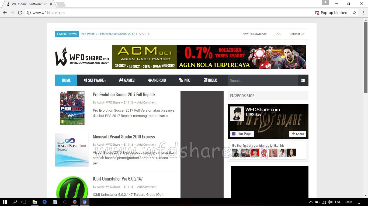Image resolution: width=368 pixels, height=206 pixels.
Task: Open the Contact US link
Action: 297,34
